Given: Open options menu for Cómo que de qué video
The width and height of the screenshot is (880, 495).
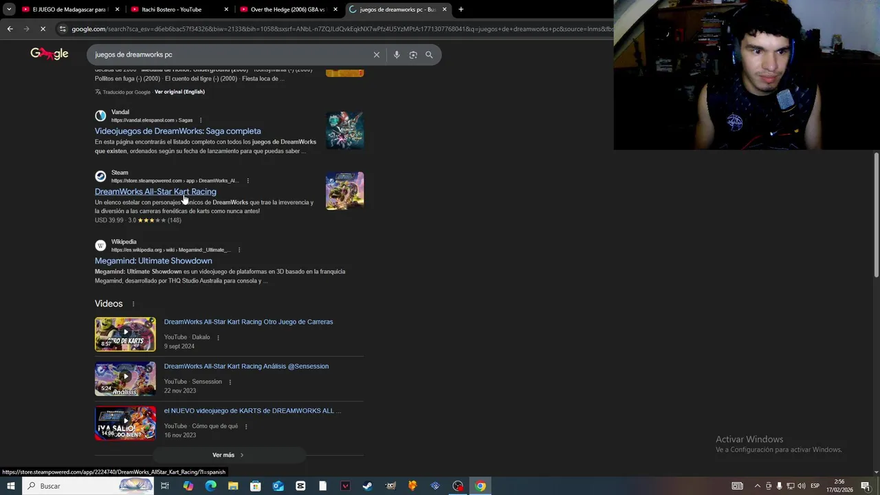Looking at the screenshot, I should pyautogui.click(x=245, y=426).
